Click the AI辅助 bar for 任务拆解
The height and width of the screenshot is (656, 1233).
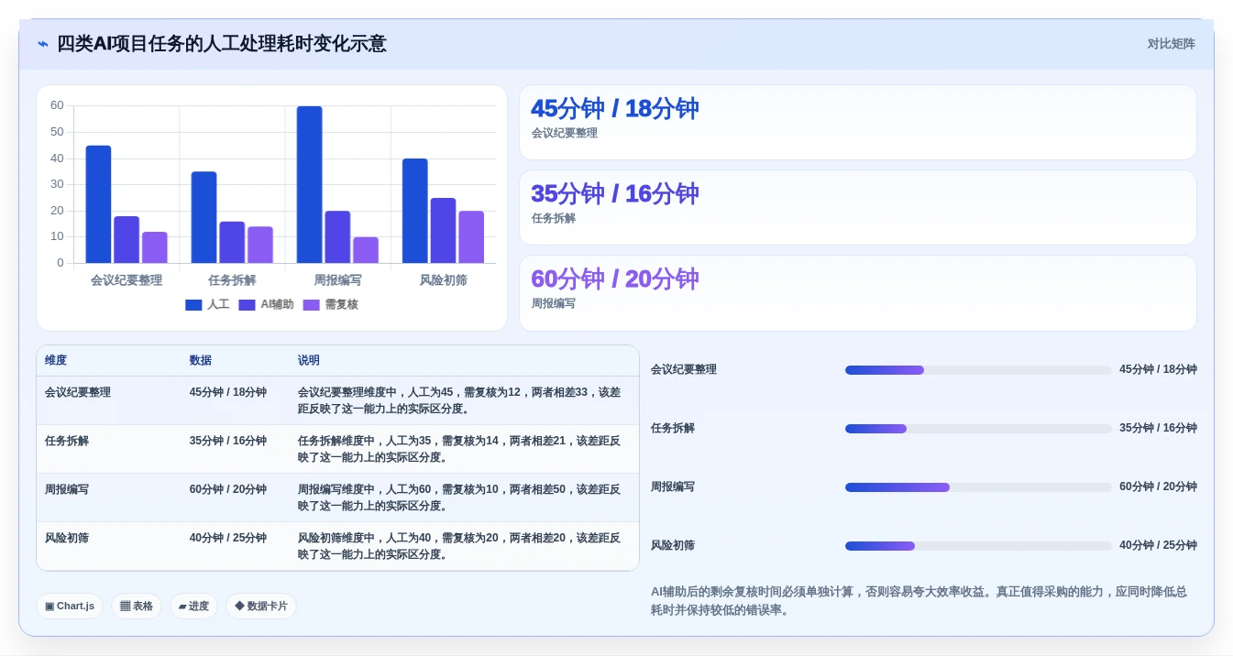(232, 243)
